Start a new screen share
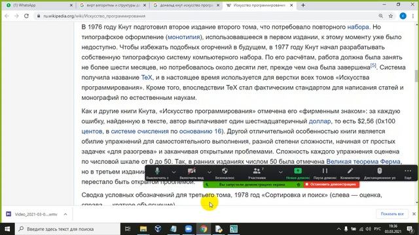The image size is (419, 235). tap(298, 173)
